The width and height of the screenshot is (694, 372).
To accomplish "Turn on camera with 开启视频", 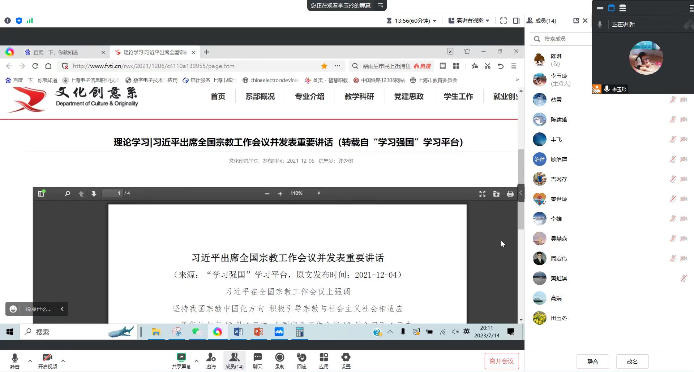I will (47, 358).
